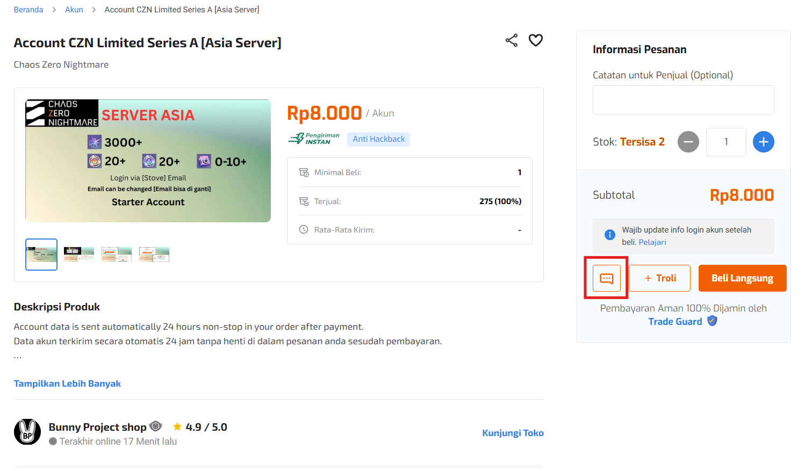Go to Beranda breadcrumb

tap(28, 10)
